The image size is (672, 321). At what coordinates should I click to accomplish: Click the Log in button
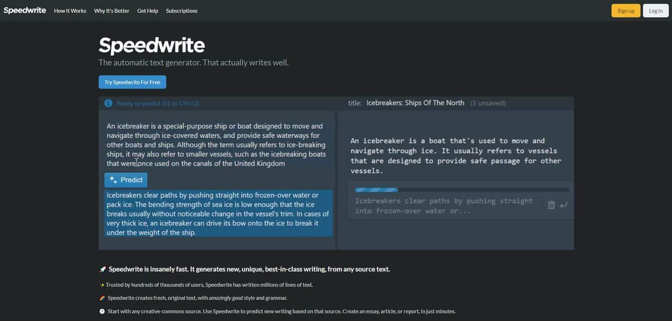pyautogui.click(x=656, y=9)
